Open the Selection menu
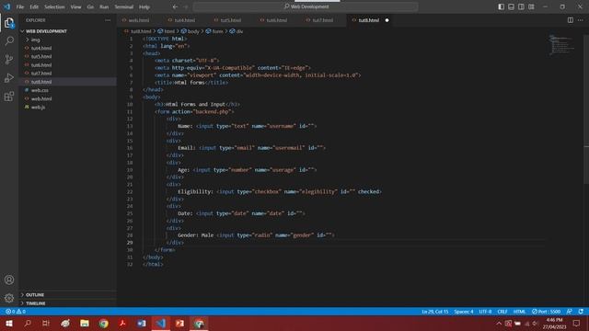Screen dimensions: 589x331 [54, 6]
